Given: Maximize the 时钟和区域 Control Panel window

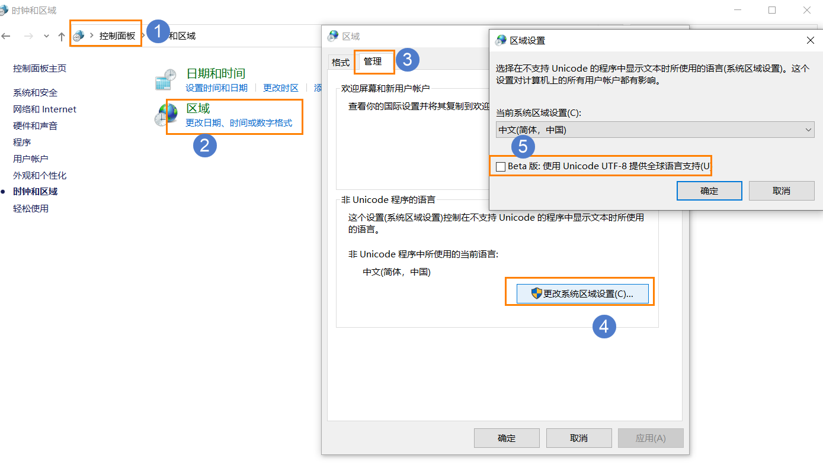Looking at the screenshot, I should tap(772, 10).
